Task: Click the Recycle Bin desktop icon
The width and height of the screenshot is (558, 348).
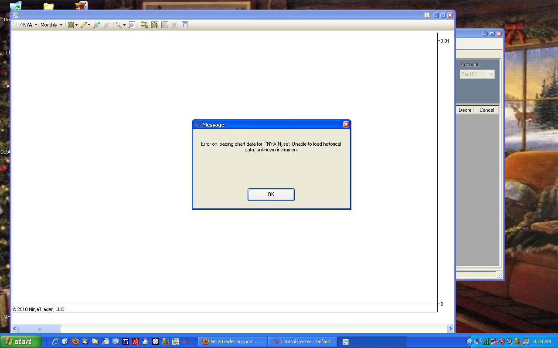Action: (15, 6)
